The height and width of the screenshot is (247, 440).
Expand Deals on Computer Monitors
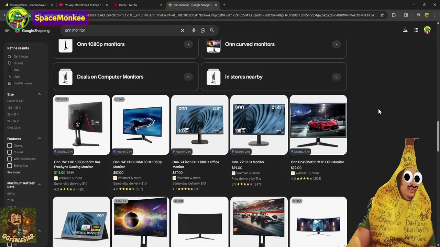188,77
